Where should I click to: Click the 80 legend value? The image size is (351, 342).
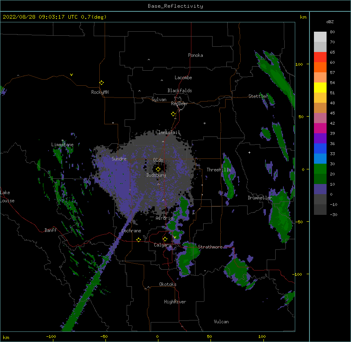click(x=332, y=32)
